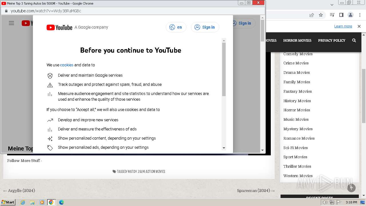Viewport: 366px width, 206px height.
Task: Launch Microsoft Edge from the taskbar
Action: click(61, 202)
